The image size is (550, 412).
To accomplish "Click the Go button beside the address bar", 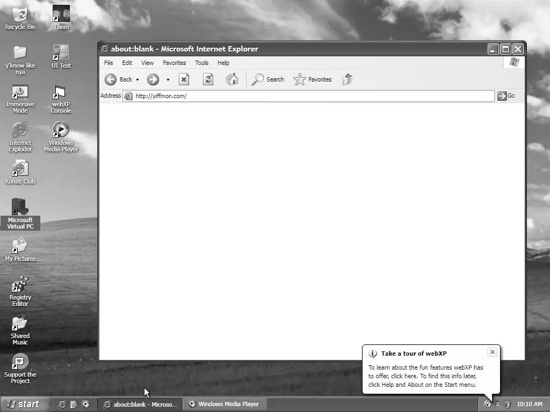I will point(506,95).
